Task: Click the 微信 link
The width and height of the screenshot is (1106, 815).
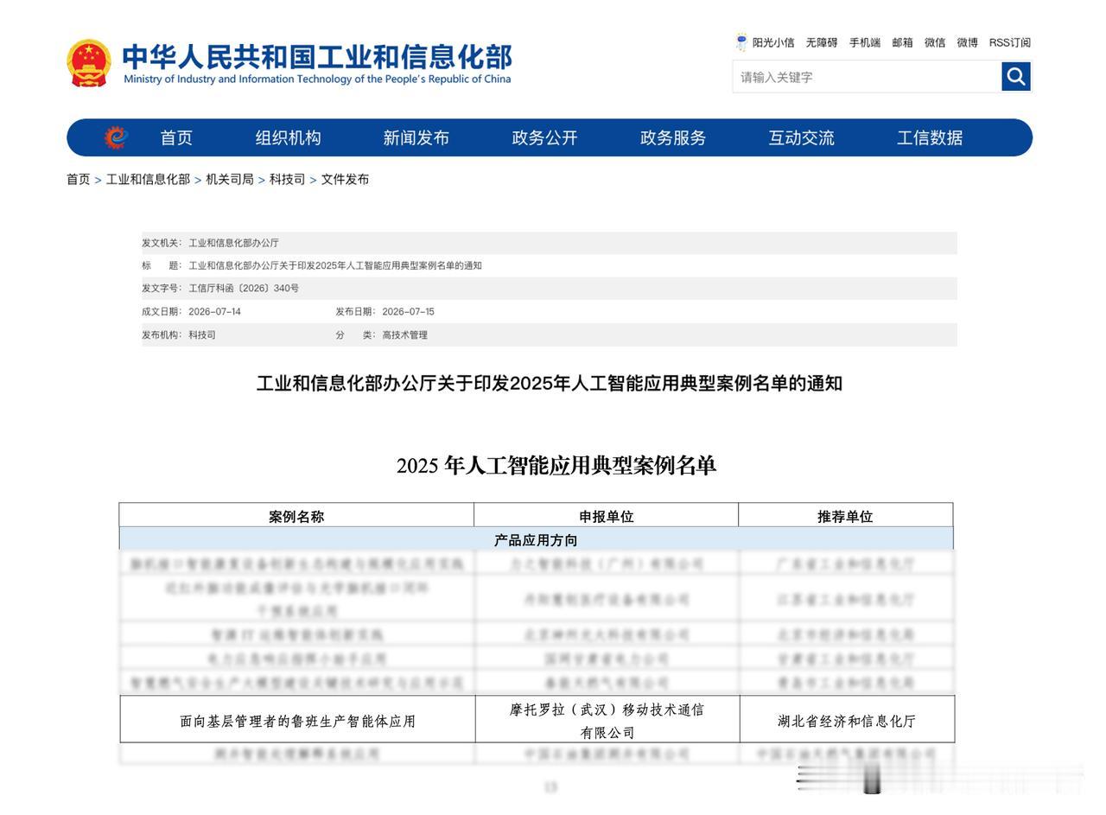Action: 935,42
